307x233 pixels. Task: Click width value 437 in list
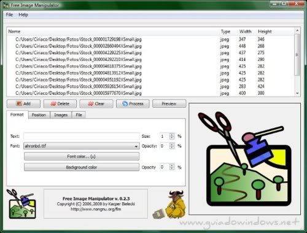pos(242,53)
